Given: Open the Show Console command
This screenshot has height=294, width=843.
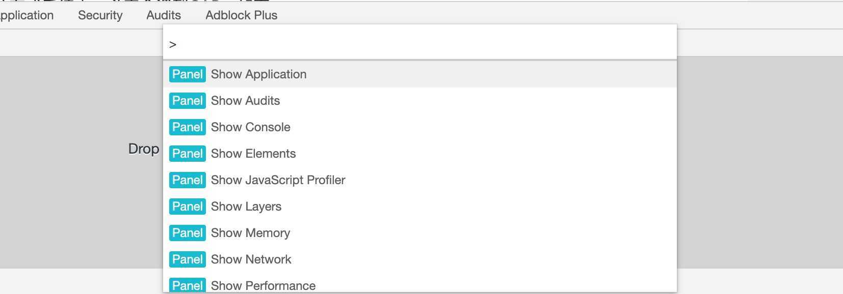Looking at the screenshot, I should (x=250, y=127).
